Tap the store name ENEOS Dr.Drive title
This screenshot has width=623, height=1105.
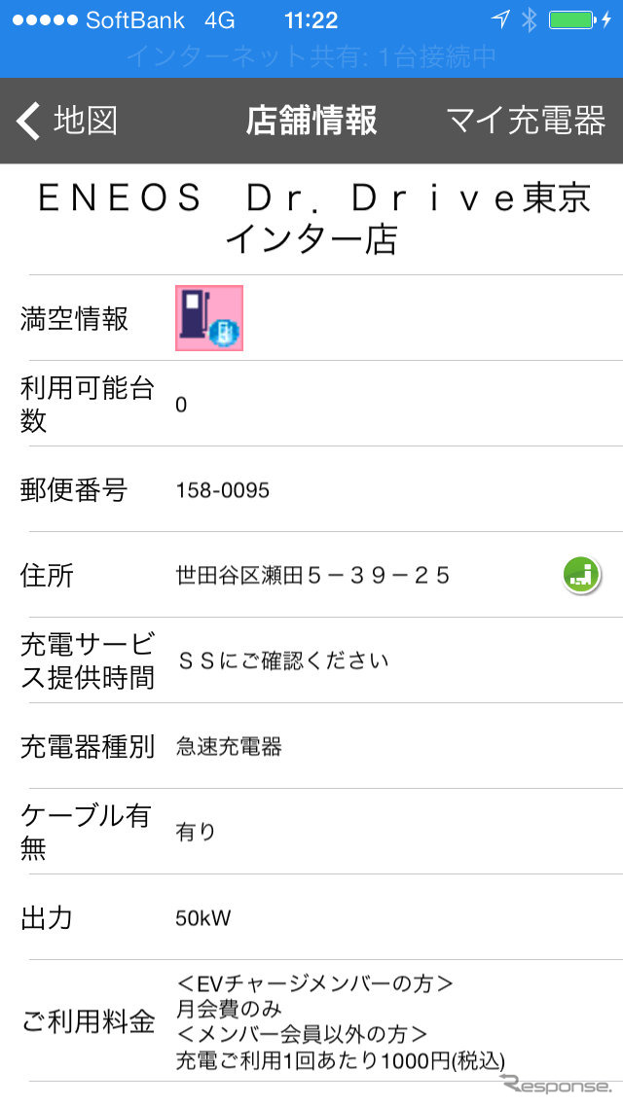pos(313,218)
